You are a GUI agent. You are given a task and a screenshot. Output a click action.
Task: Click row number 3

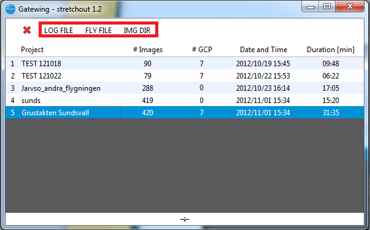pyautogui.click(x=12, y=88)
